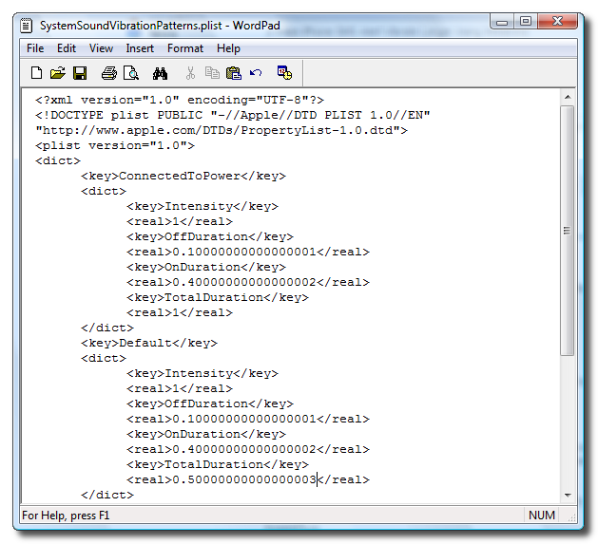Undo the last action via toolbar
Viewport: 598px width, 544px height.
[x=256, y=72]
